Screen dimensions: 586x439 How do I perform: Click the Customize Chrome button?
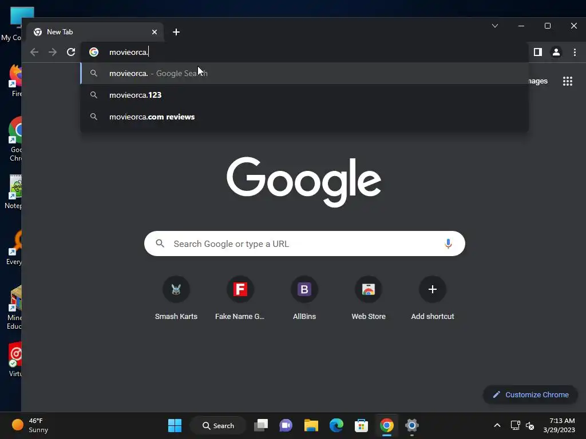click(x=530, y=394)
